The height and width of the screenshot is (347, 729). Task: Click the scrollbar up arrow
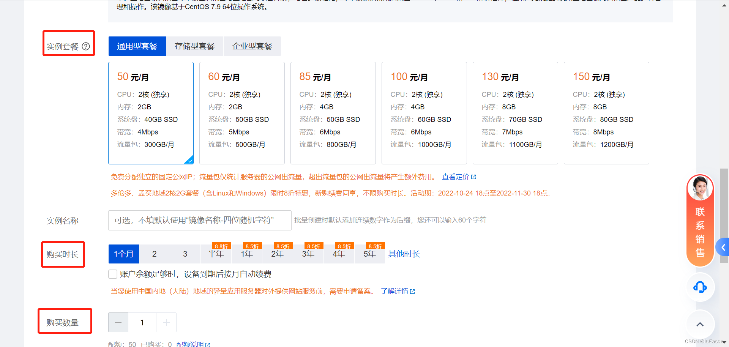tap(724, 5)
